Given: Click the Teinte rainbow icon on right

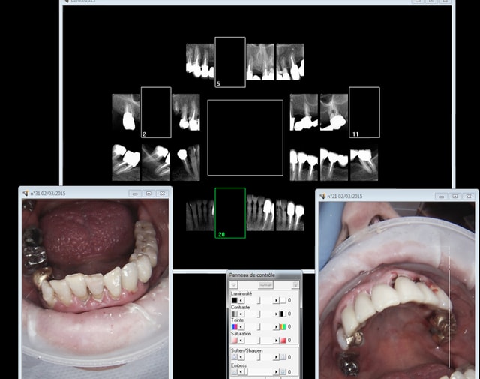Looking at the screenshot, I should tap(284, 327).
